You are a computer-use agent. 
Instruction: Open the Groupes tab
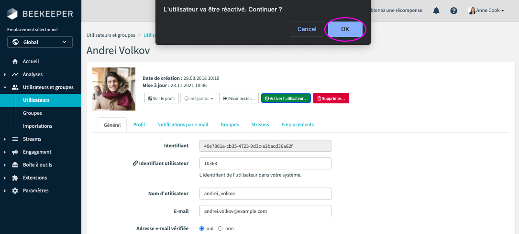pyautogui.click(x=230, y=125)
